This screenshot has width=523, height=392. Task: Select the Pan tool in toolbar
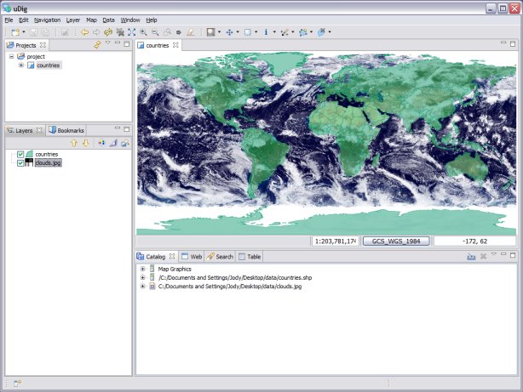click(230, 31)
